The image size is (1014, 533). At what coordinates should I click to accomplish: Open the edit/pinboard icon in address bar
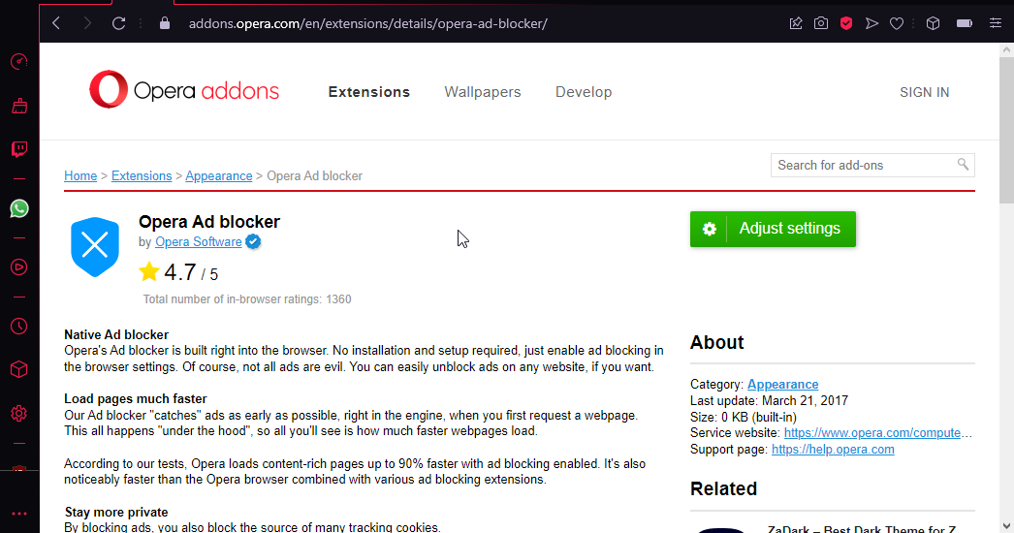tap(796, 23)
